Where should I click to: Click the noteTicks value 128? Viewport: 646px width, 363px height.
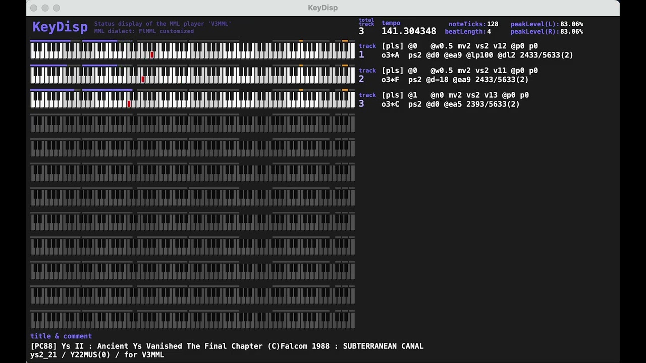tap(493, 24)
